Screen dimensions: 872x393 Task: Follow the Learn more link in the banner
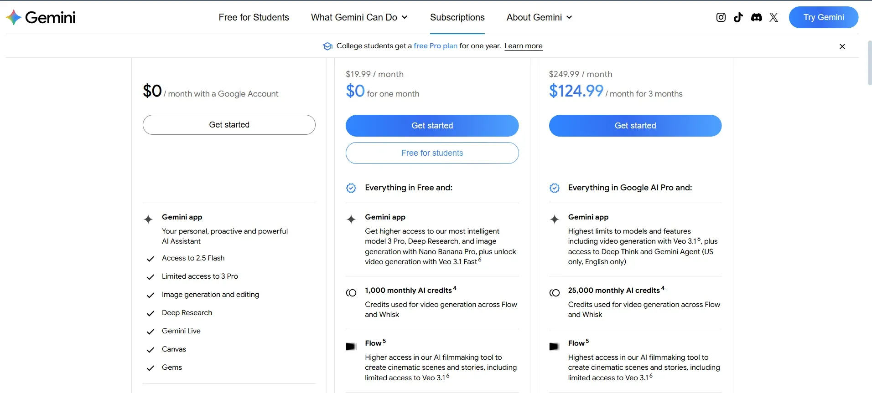pyautogui.click(x=523, y=46)
